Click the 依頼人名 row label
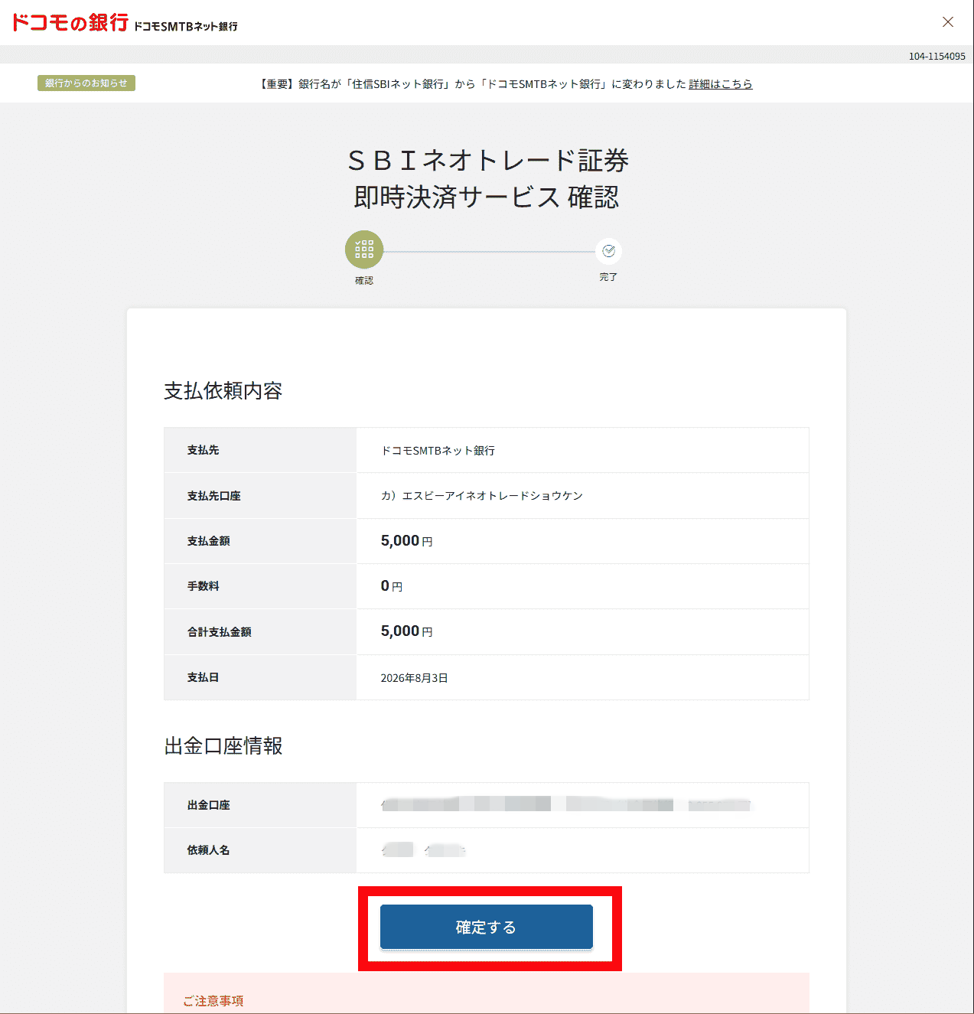Viewport: 974px width, 1014px height. (208, 850)
